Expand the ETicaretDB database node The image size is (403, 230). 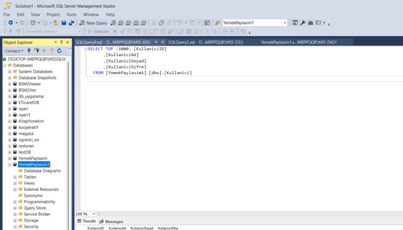tap(9, 102)
